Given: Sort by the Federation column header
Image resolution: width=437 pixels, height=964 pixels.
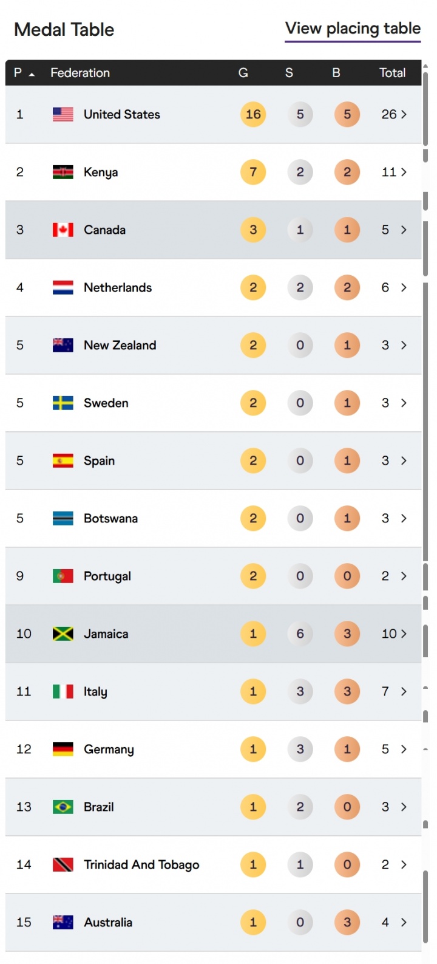Looking at the screenshot, I should tap(80, 73).
